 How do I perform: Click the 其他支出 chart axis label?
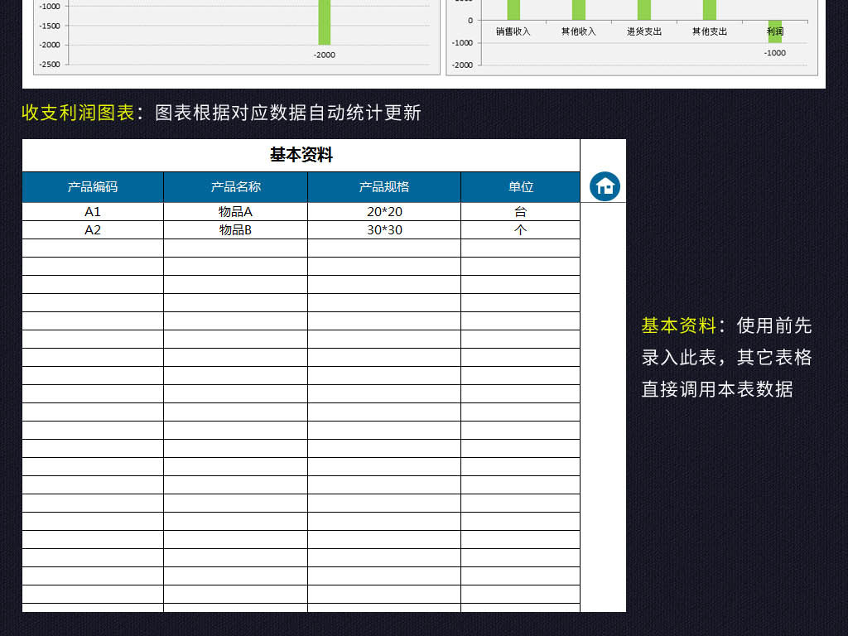coord(710,31)
